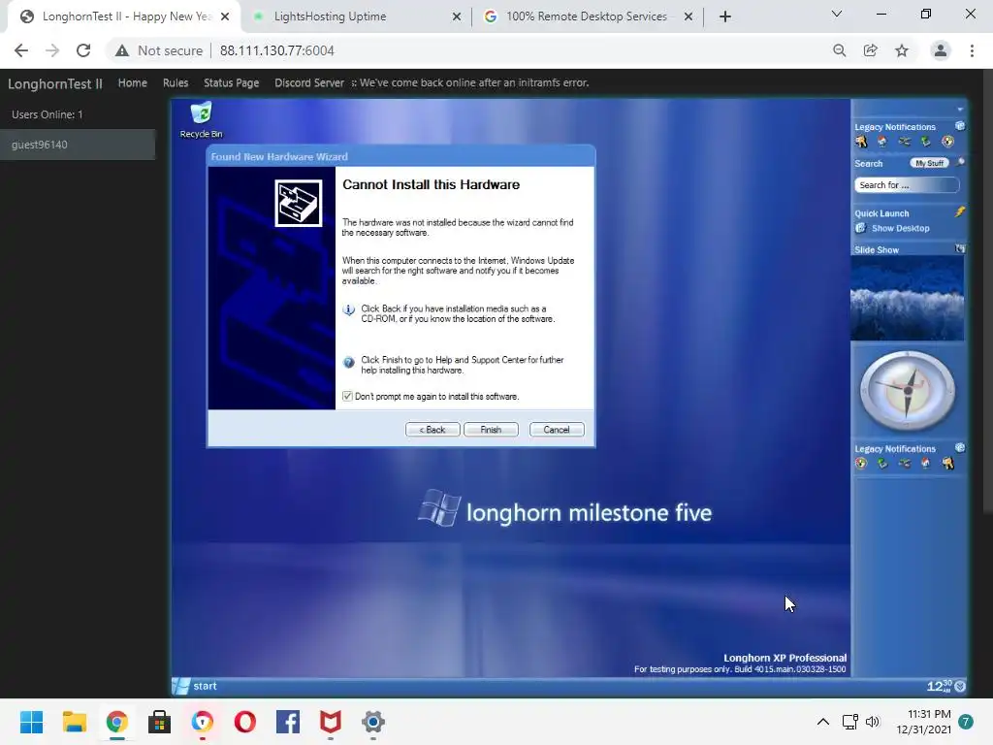Open Chrome's three-dot menu
The height and width of the screenshot is (745, 993).
(x=972, y=50)
